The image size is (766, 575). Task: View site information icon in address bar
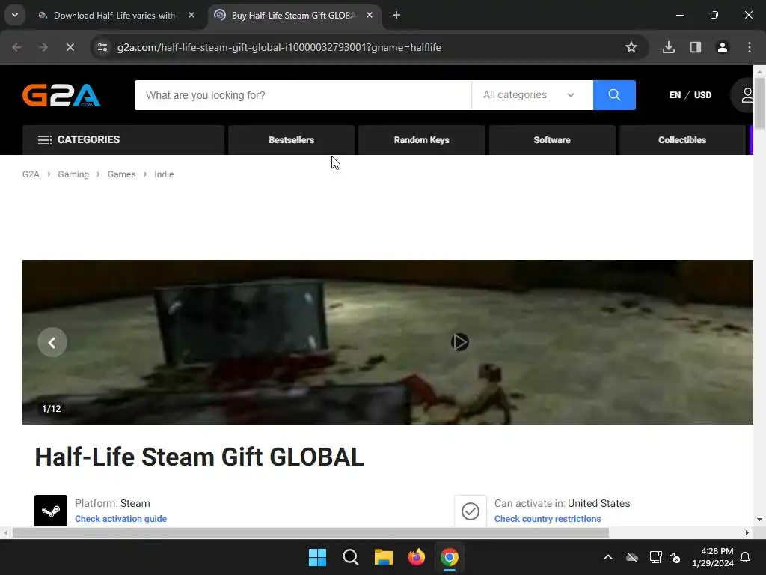[102, 47]
